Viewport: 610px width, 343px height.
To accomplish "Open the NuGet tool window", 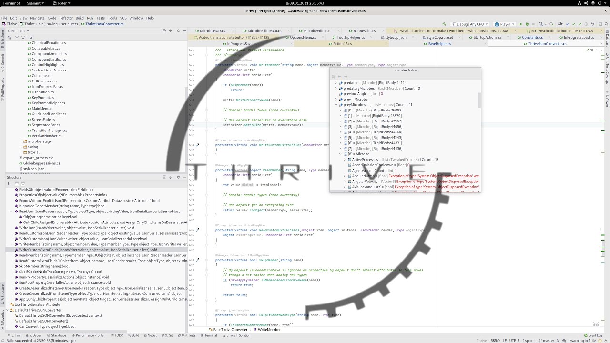I will [150, 335].
